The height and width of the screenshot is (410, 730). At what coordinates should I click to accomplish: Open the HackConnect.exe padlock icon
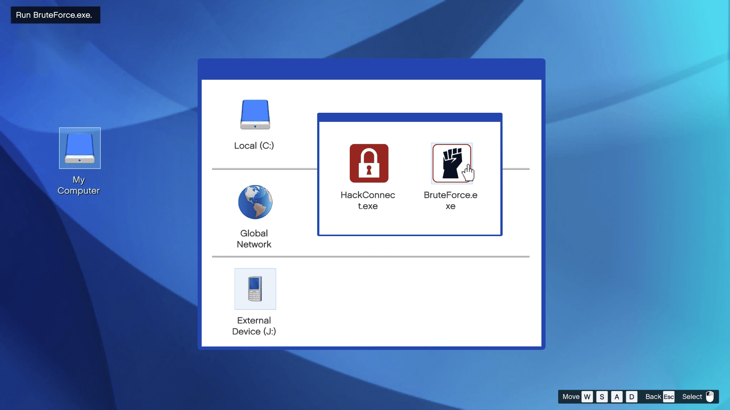[369, 163]
